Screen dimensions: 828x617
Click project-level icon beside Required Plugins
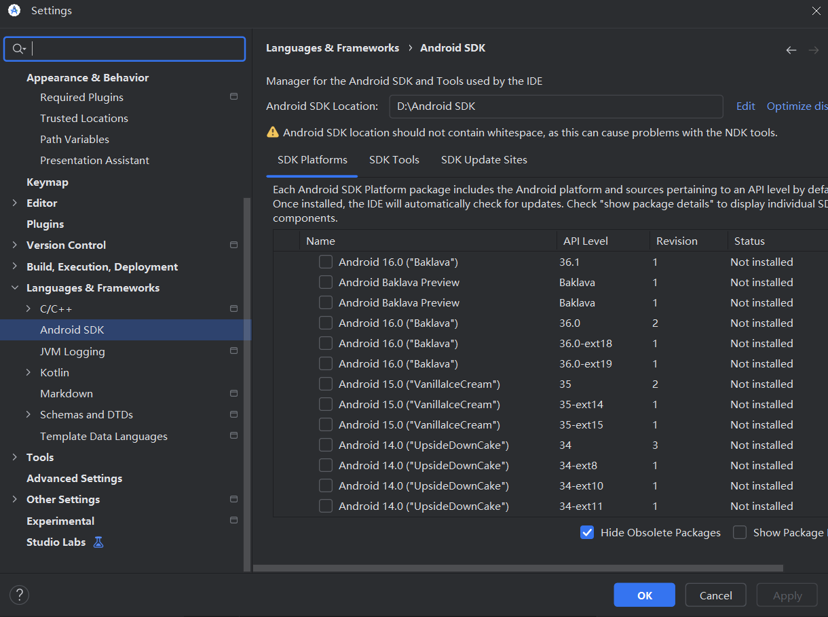pyautogui.click(x=233, y=97)
